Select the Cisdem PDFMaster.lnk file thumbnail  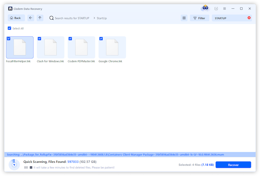pos(82,47)
